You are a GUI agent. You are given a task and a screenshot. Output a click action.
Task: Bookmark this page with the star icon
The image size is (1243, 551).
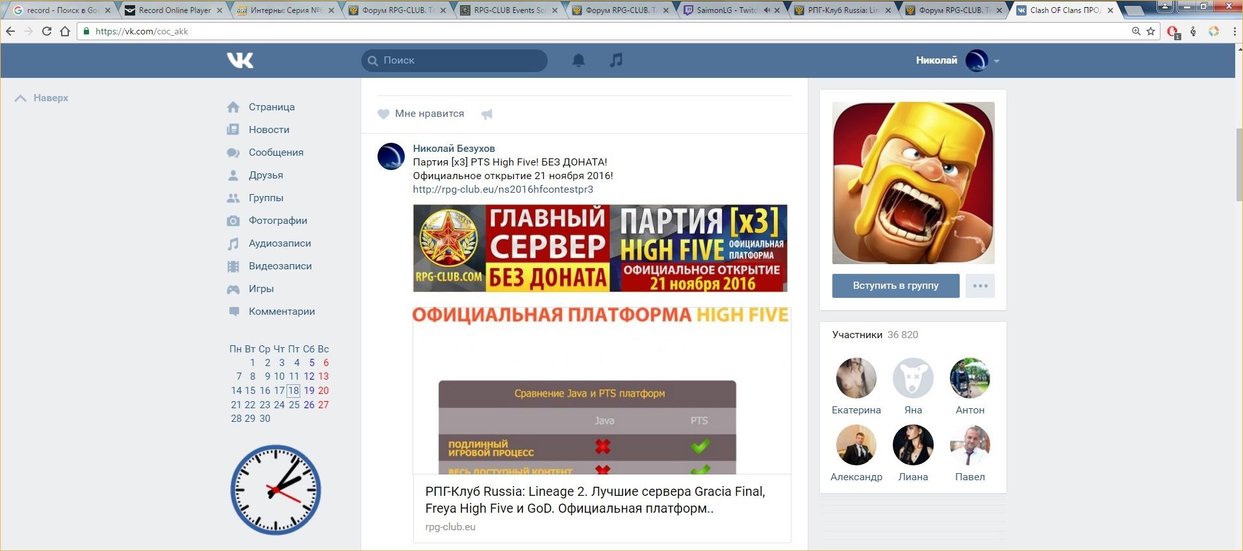[x=1151, y=31]
